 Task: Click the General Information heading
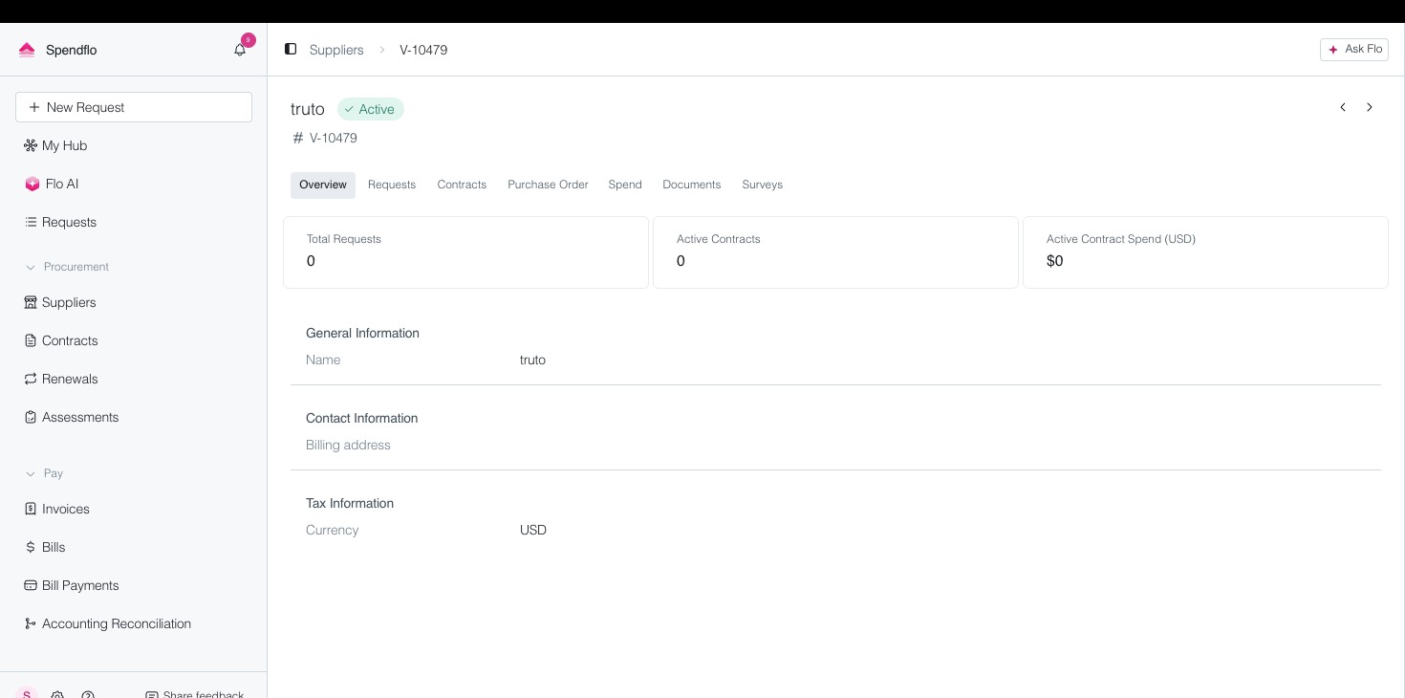362,333
